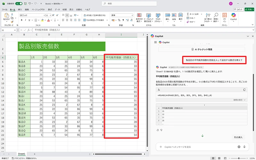Click the 列の挿入 button in Copilot
Screen dimensions: 256x160
(x=238, y=137)
